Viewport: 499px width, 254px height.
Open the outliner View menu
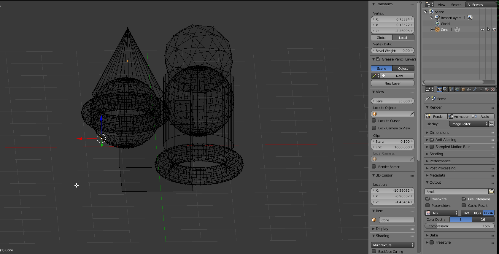pyautogui.click(x=441, y=5)
